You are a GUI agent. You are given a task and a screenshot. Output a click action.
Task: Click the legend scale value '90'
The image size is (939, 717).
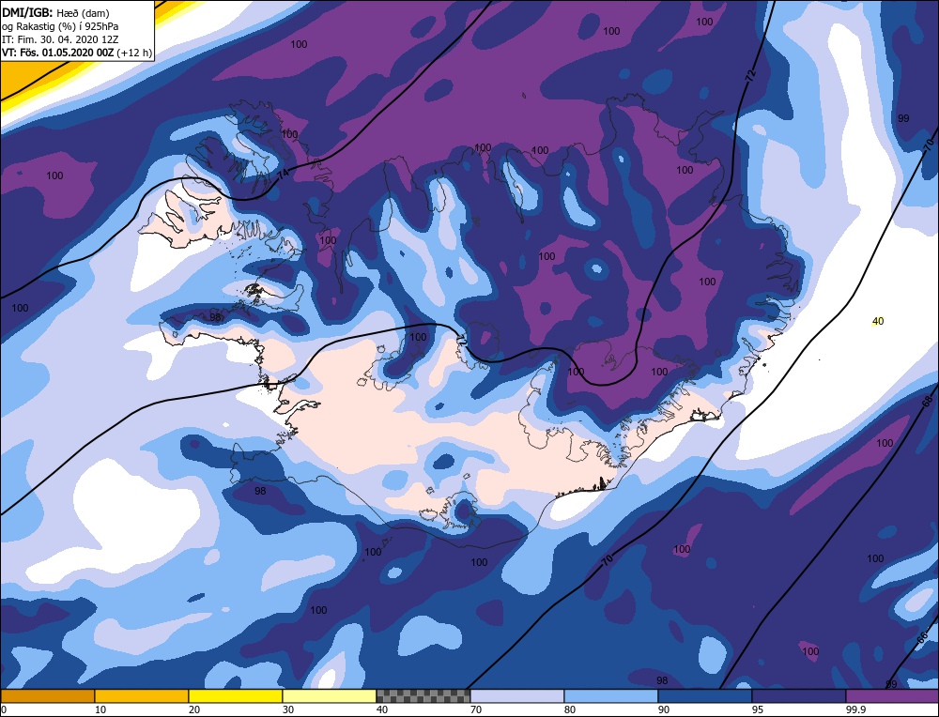click(664, 709)
